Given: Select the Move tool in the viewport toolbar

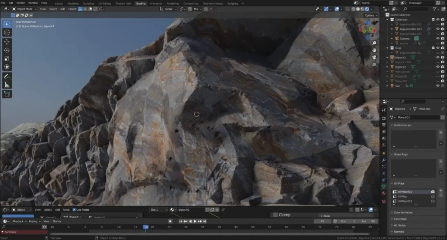Looking at the screenshot, I should pos(7,42).
